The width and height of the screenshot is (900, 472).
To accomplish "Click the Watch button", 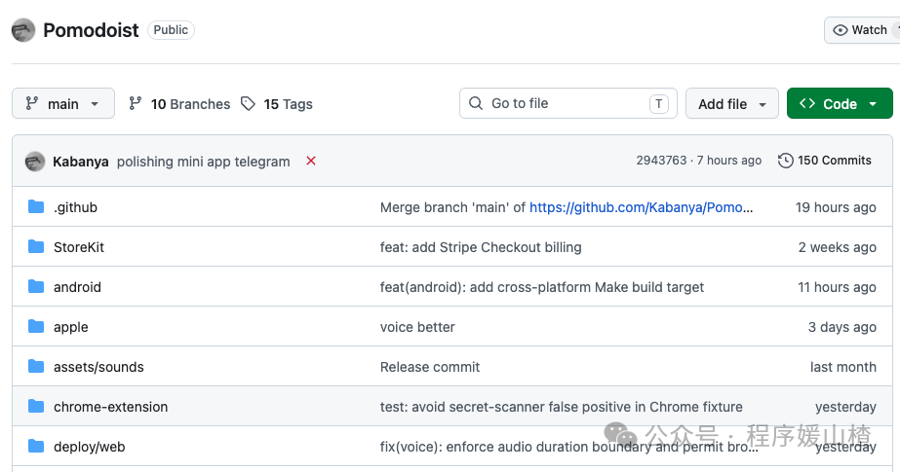I will coord(862,30).
